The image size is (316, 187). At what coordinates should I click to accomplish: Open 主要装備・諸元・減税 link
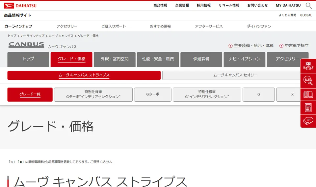(253, 46)
